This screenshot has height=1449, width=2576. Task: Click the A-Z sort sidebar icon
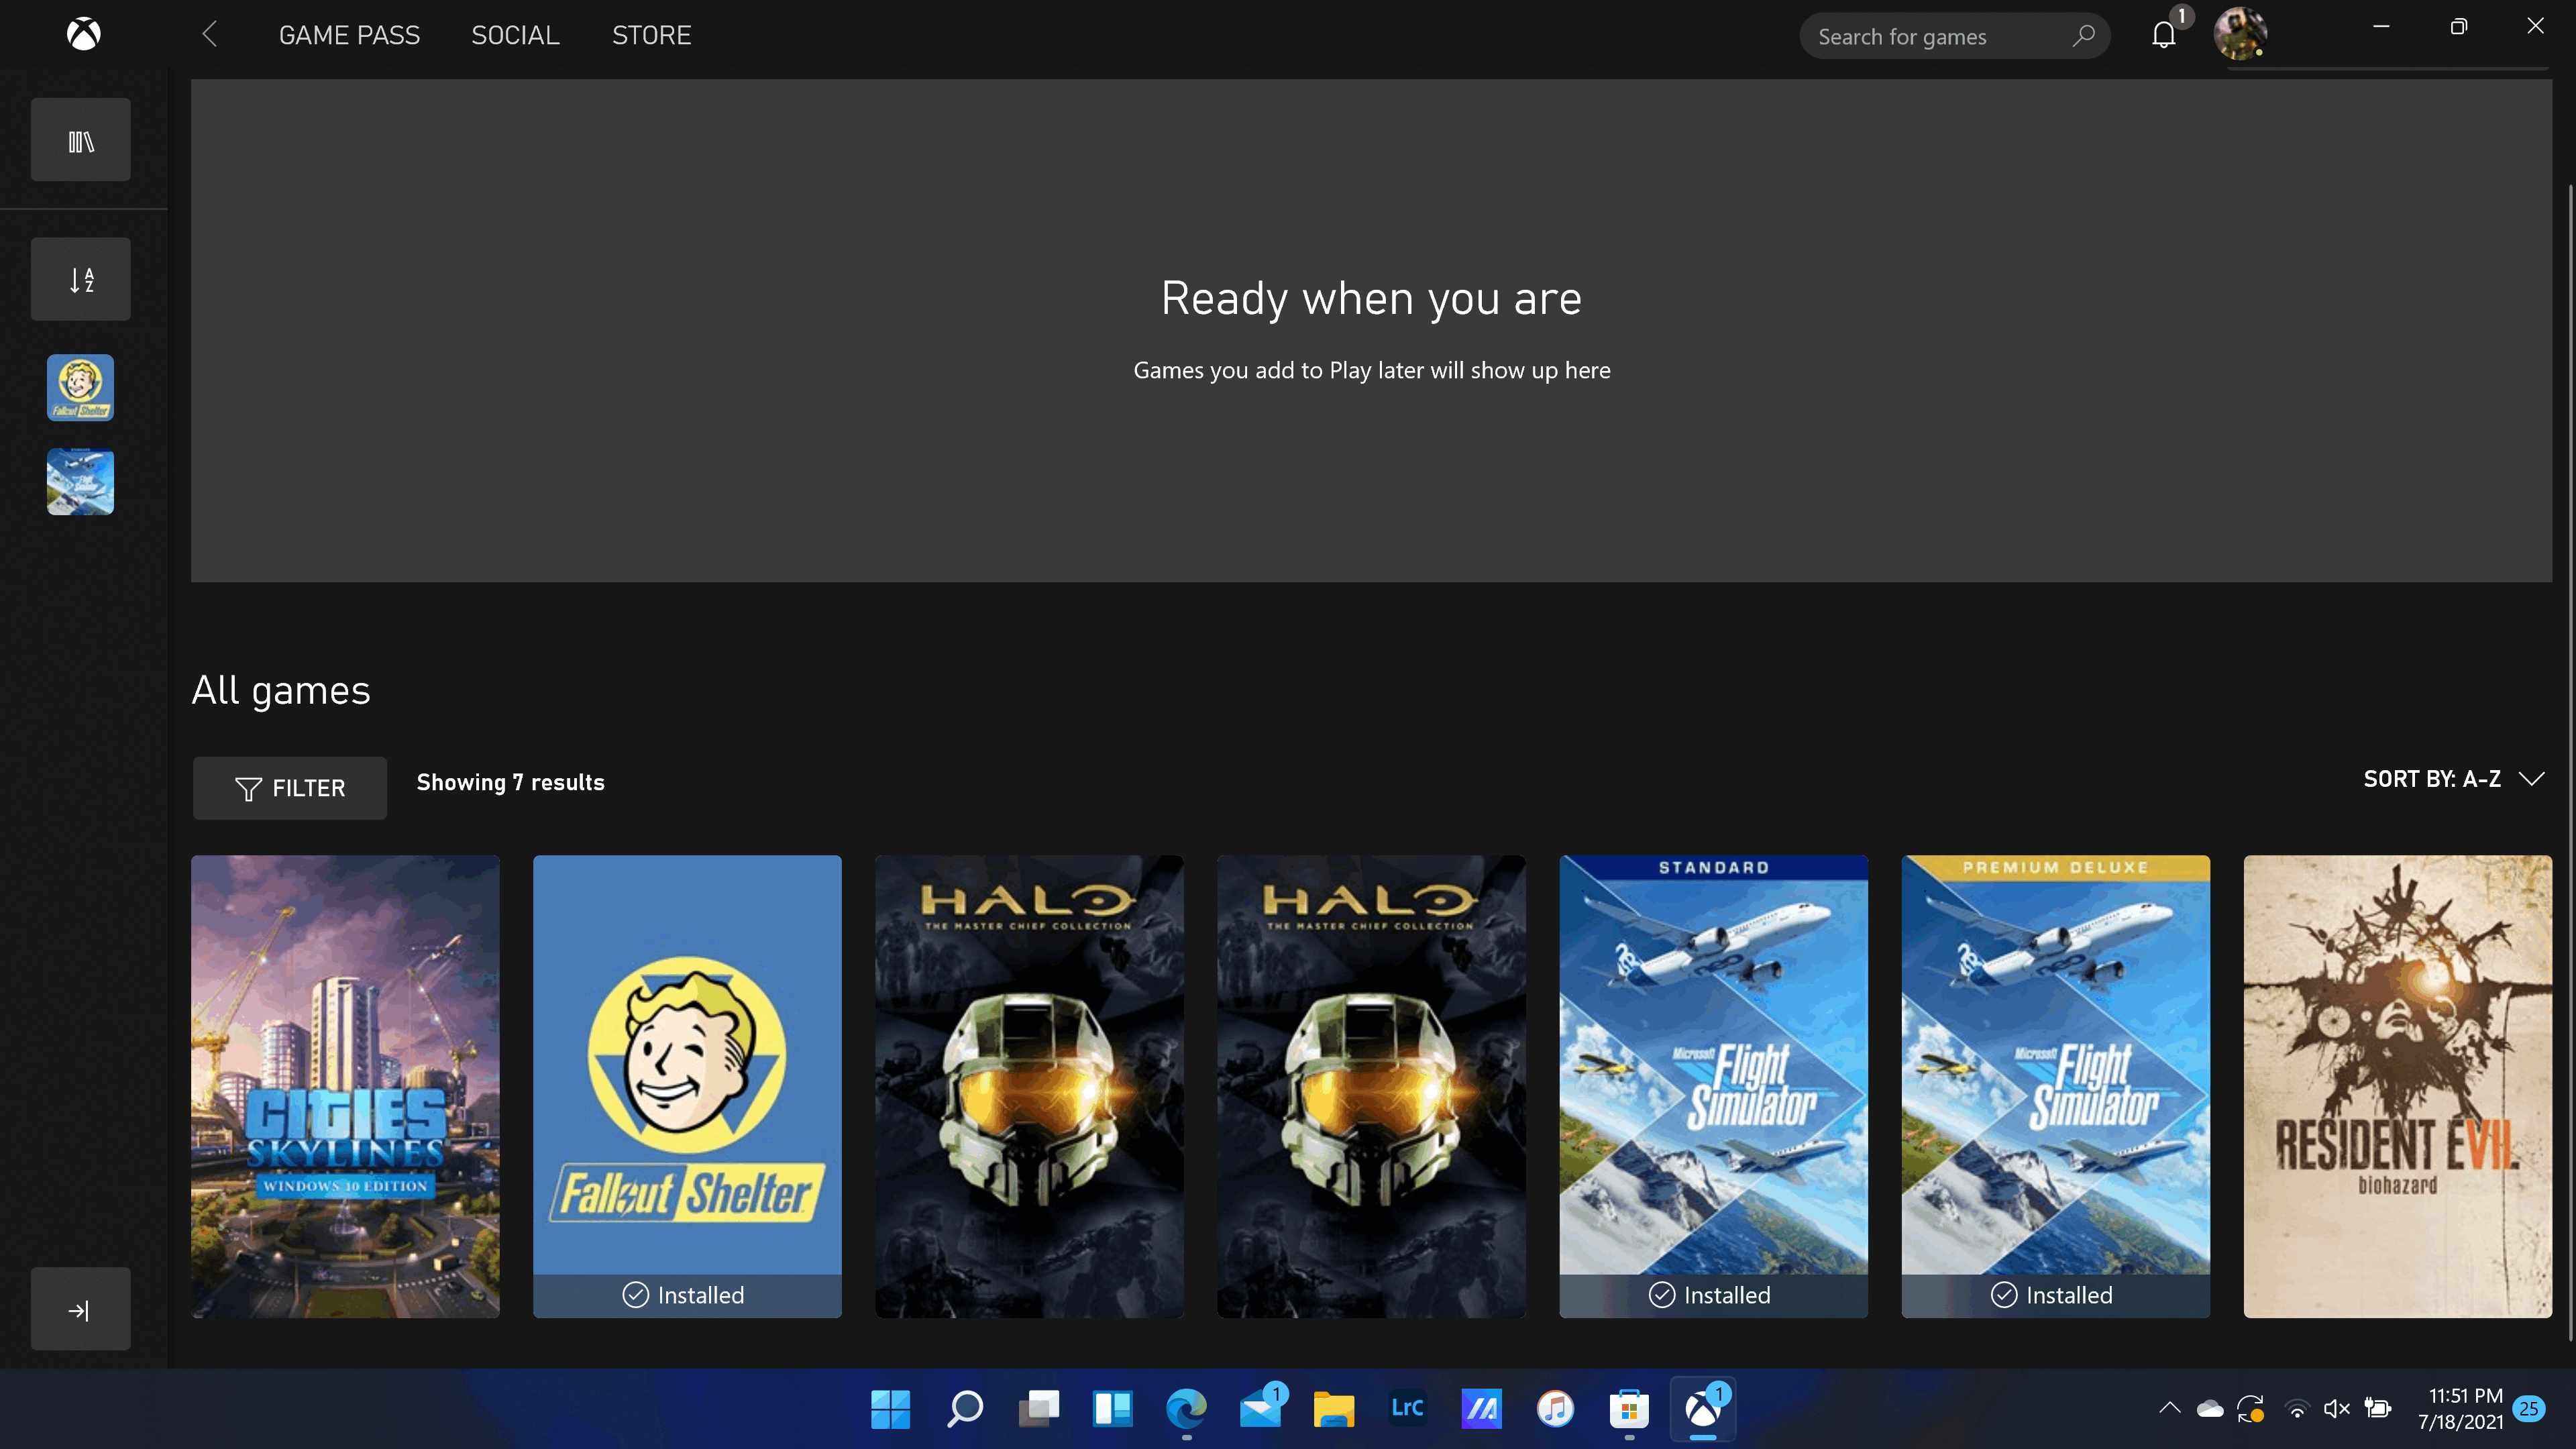click(x=80, y=279)
